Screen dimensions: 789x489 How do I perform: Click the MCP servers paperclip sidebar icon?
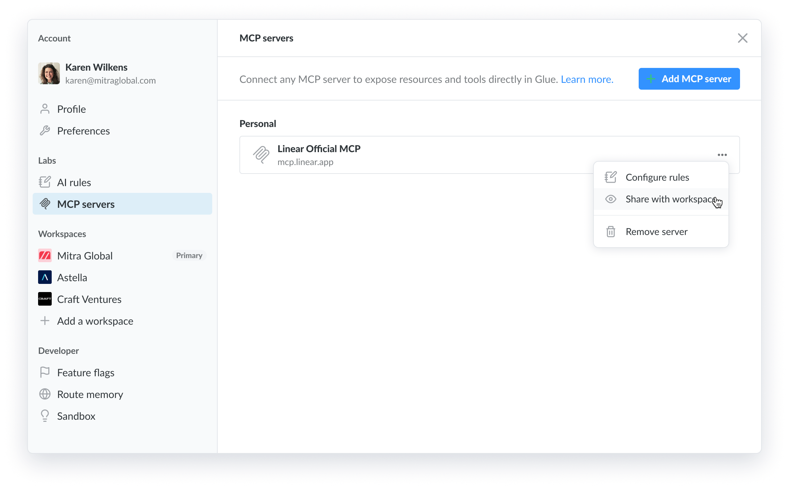tap(45, 204)
